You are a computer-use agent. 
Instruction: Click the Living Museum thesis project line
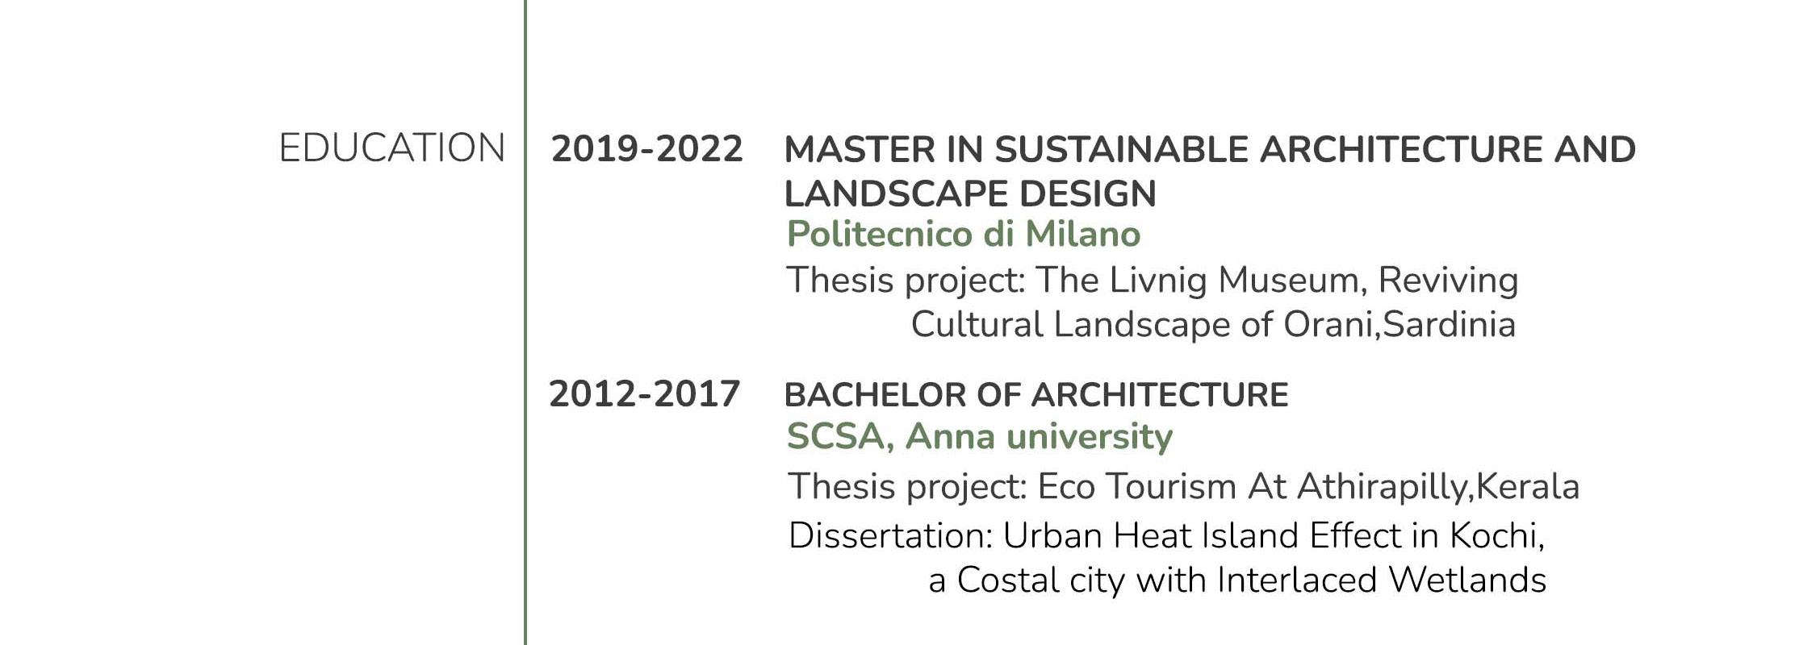point(1153,281)
